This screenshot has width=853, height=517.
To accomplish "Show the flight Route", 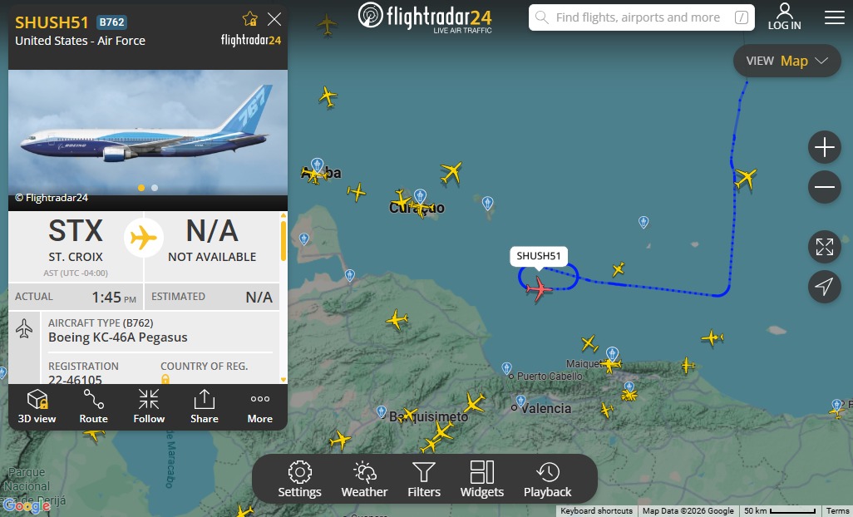I will click(94, 406).
